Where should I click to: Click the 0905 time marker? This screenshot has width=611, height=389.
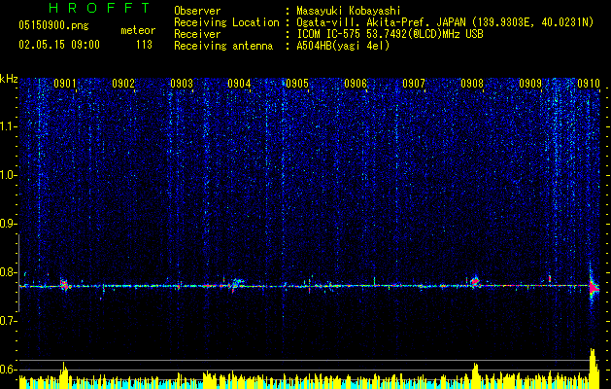click(297, 84)
